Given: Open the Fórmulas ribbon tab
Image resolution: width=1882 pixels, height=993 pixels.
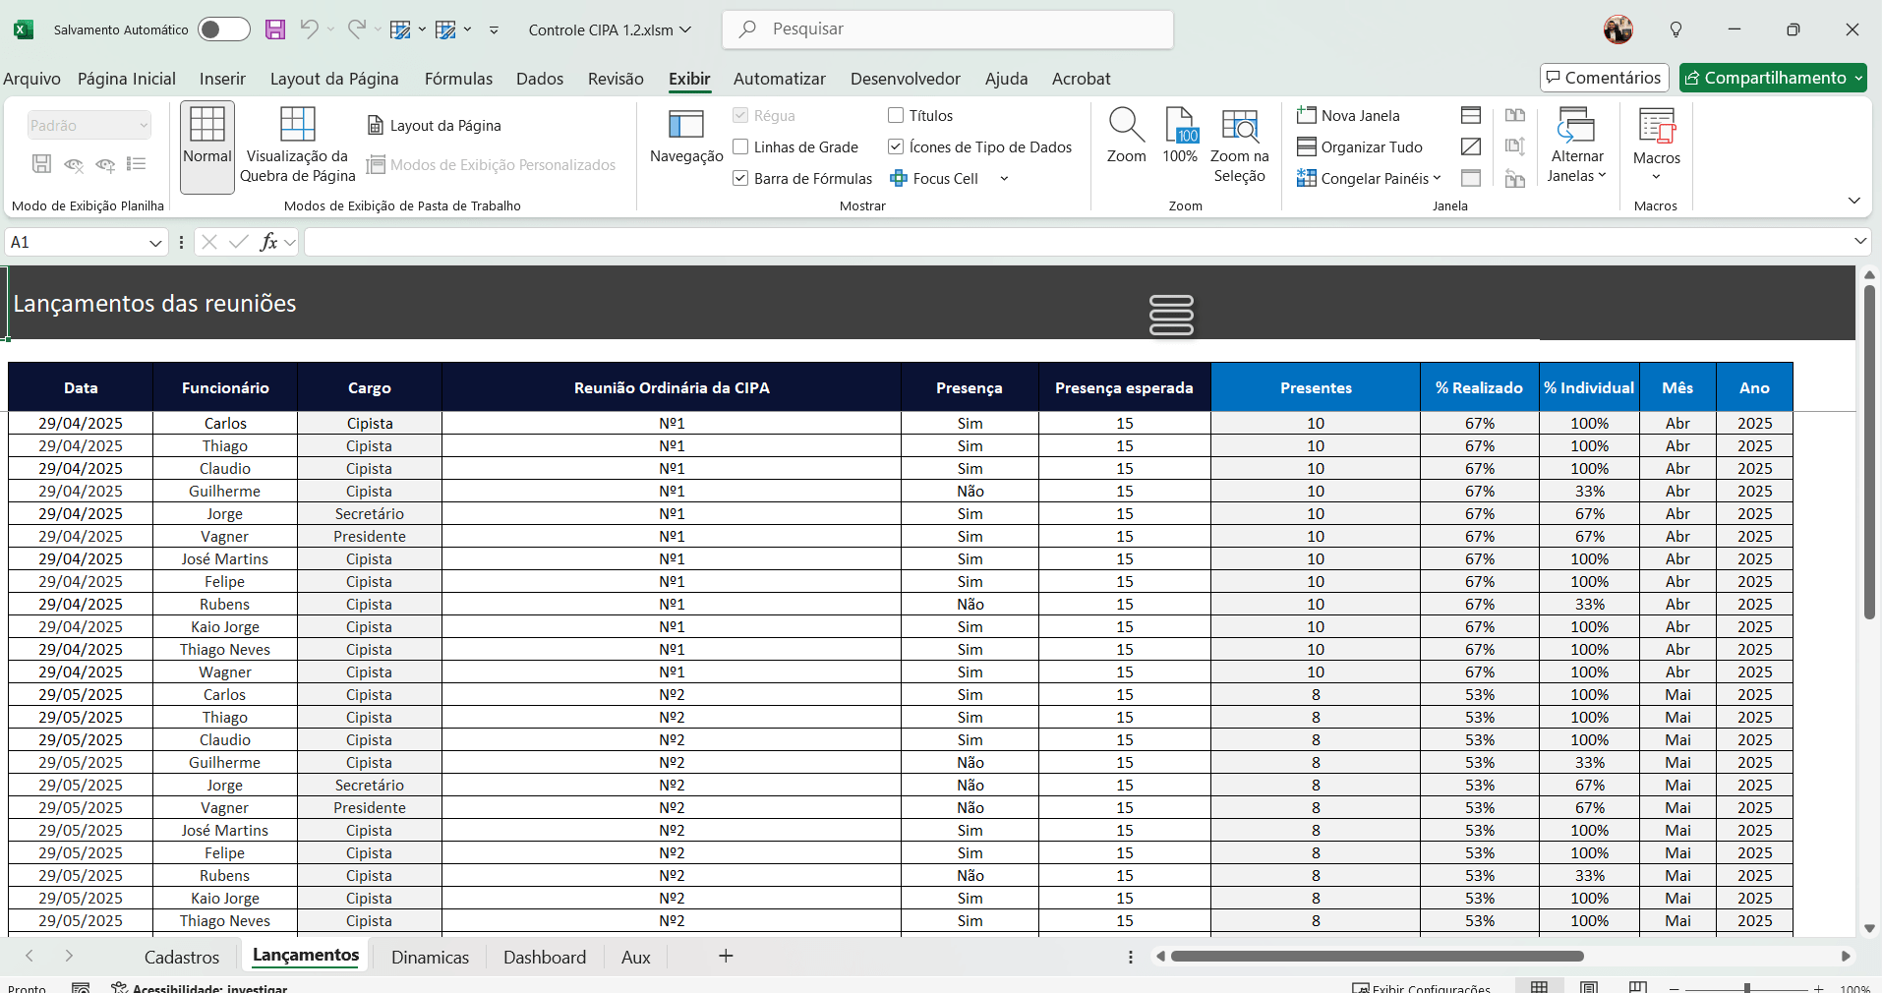Looking at the screenshot, I should click(458, 79).
